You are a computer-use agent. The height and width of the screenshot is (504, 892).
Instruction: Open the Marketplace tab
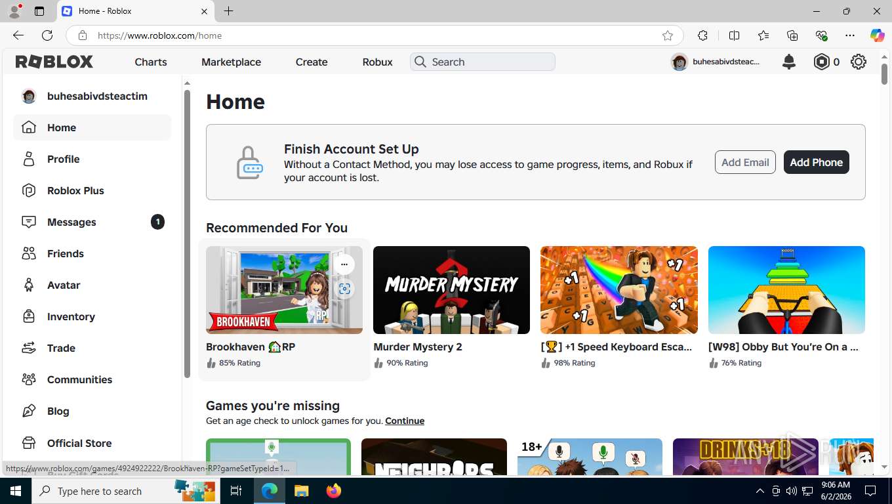231,62
